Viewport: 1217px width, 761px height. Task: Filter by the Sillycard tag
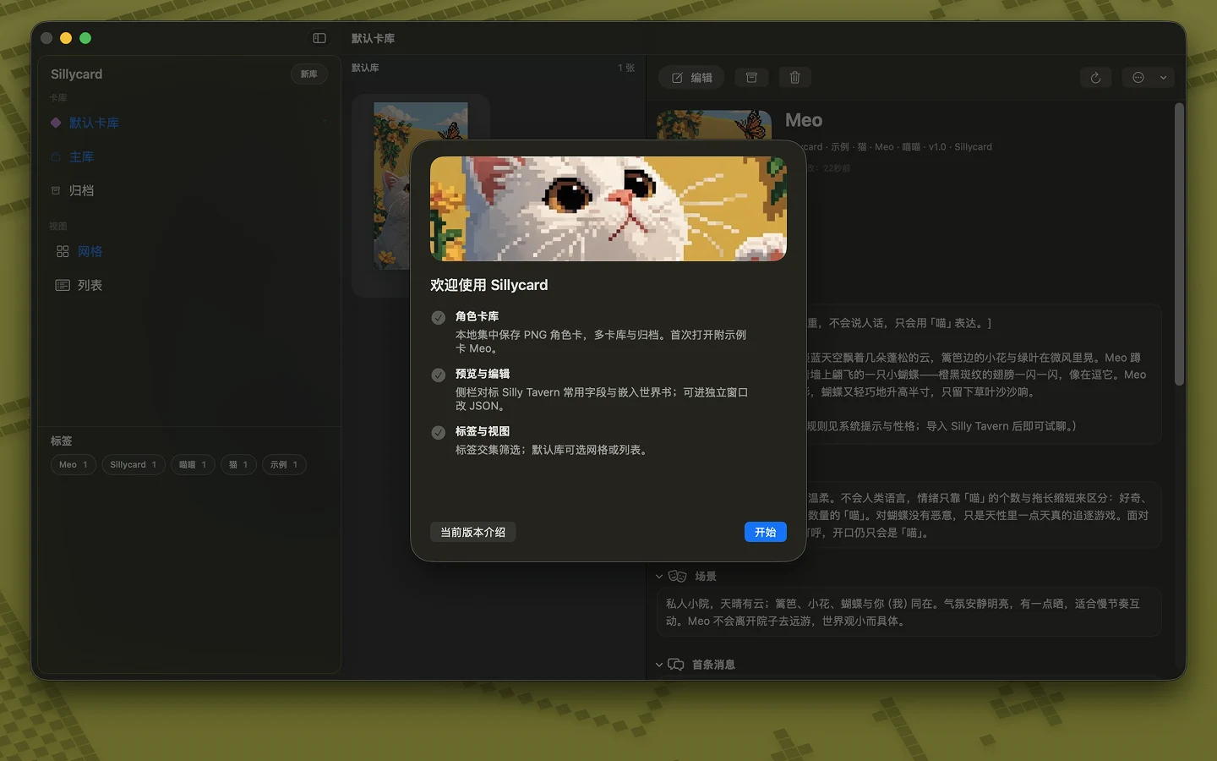tap(133, 465)
